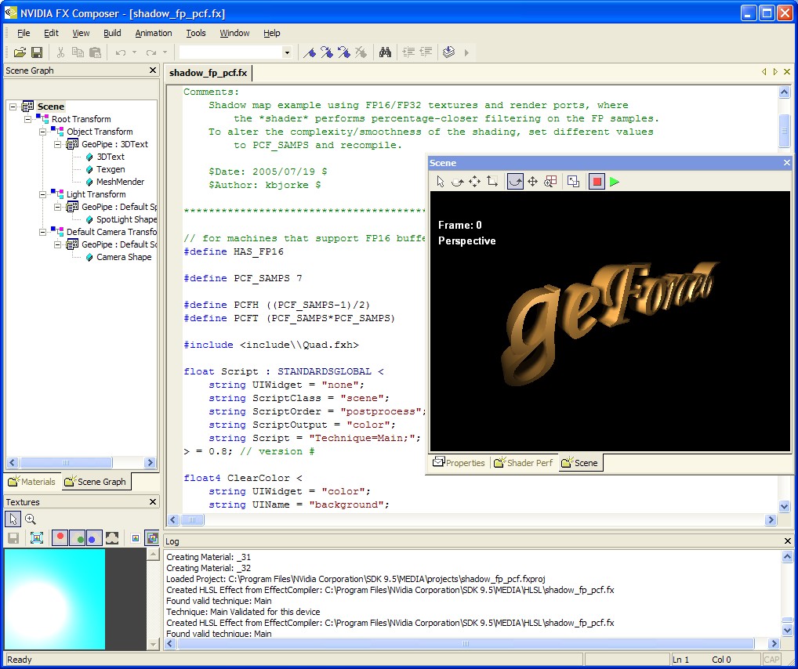Toggle the orbit camera tool in the Scene panel

(x=515, y=182)
